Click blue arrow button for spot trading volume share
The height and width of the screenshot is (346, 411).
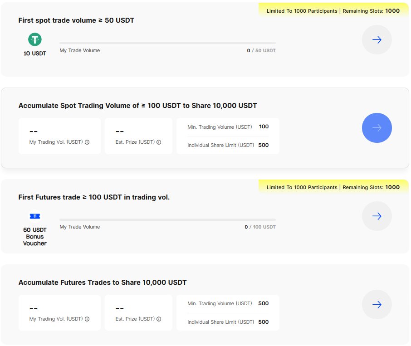[x=377, y=128]
